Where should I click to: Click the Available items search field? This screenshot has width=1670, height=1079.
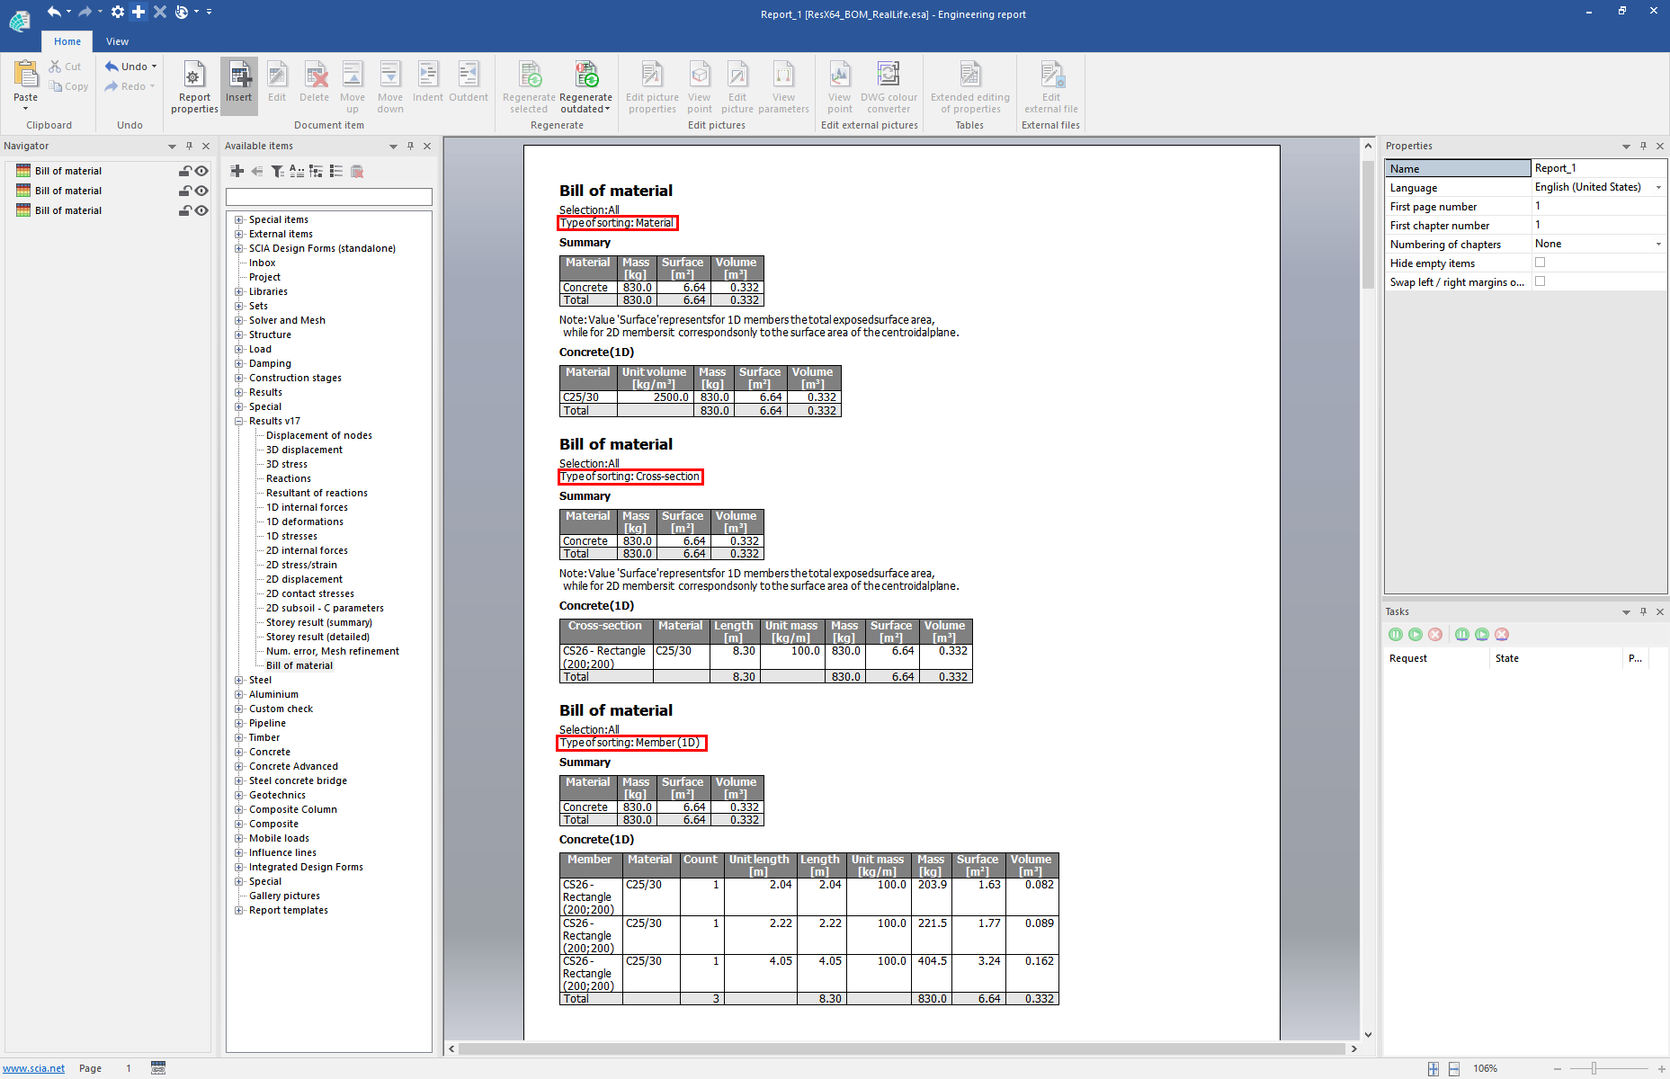pyautogui.click(x=328, y=197)
